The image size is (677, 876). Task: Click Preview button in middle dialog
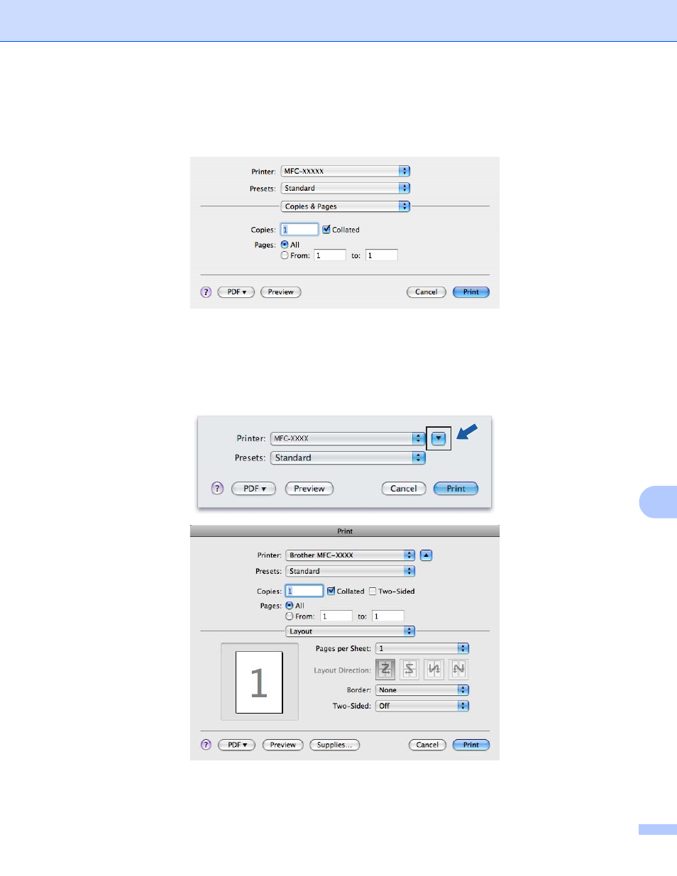[x=309, y=489]
